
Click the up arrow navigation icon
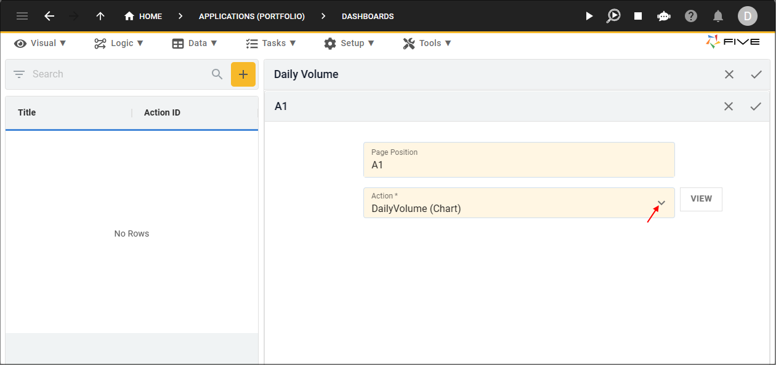tap(100, 16)
